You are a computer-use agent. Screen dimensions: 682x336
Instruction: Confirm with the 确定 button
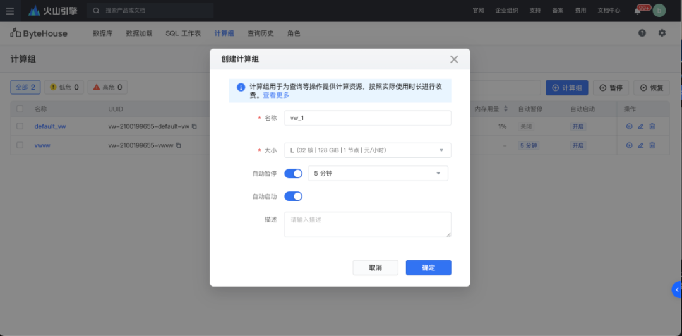[428, 268]
